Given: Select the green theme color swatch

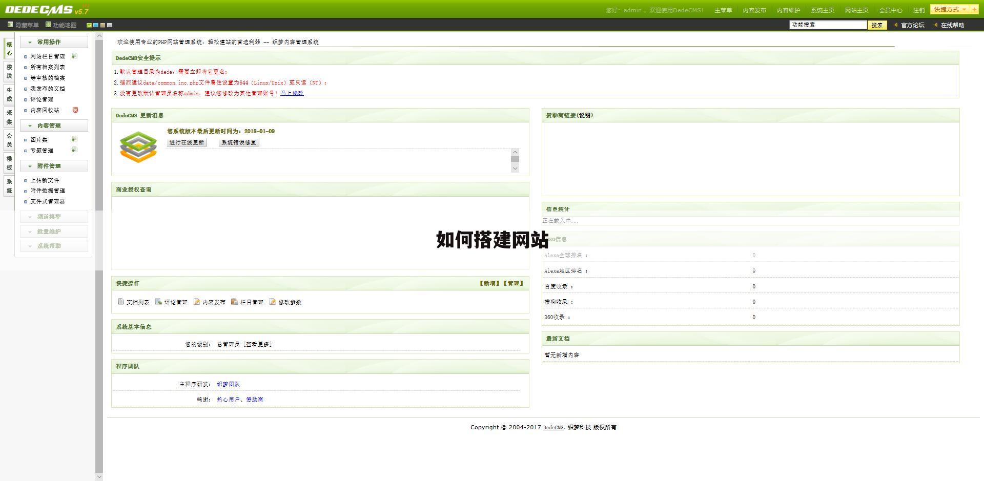Looking at the screenshot, I should [89, 25].
